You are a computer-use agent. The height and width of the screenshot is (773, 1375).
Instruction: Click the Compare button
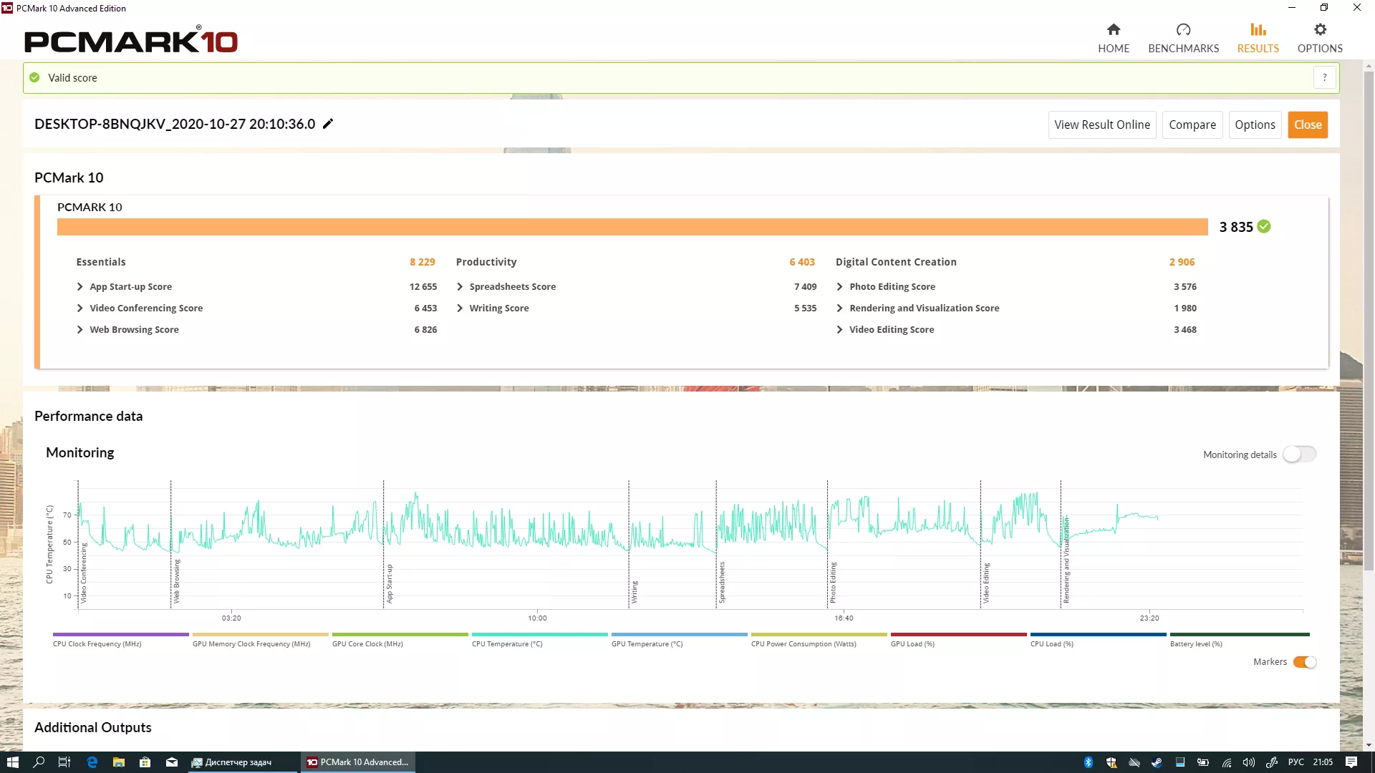1192,125
